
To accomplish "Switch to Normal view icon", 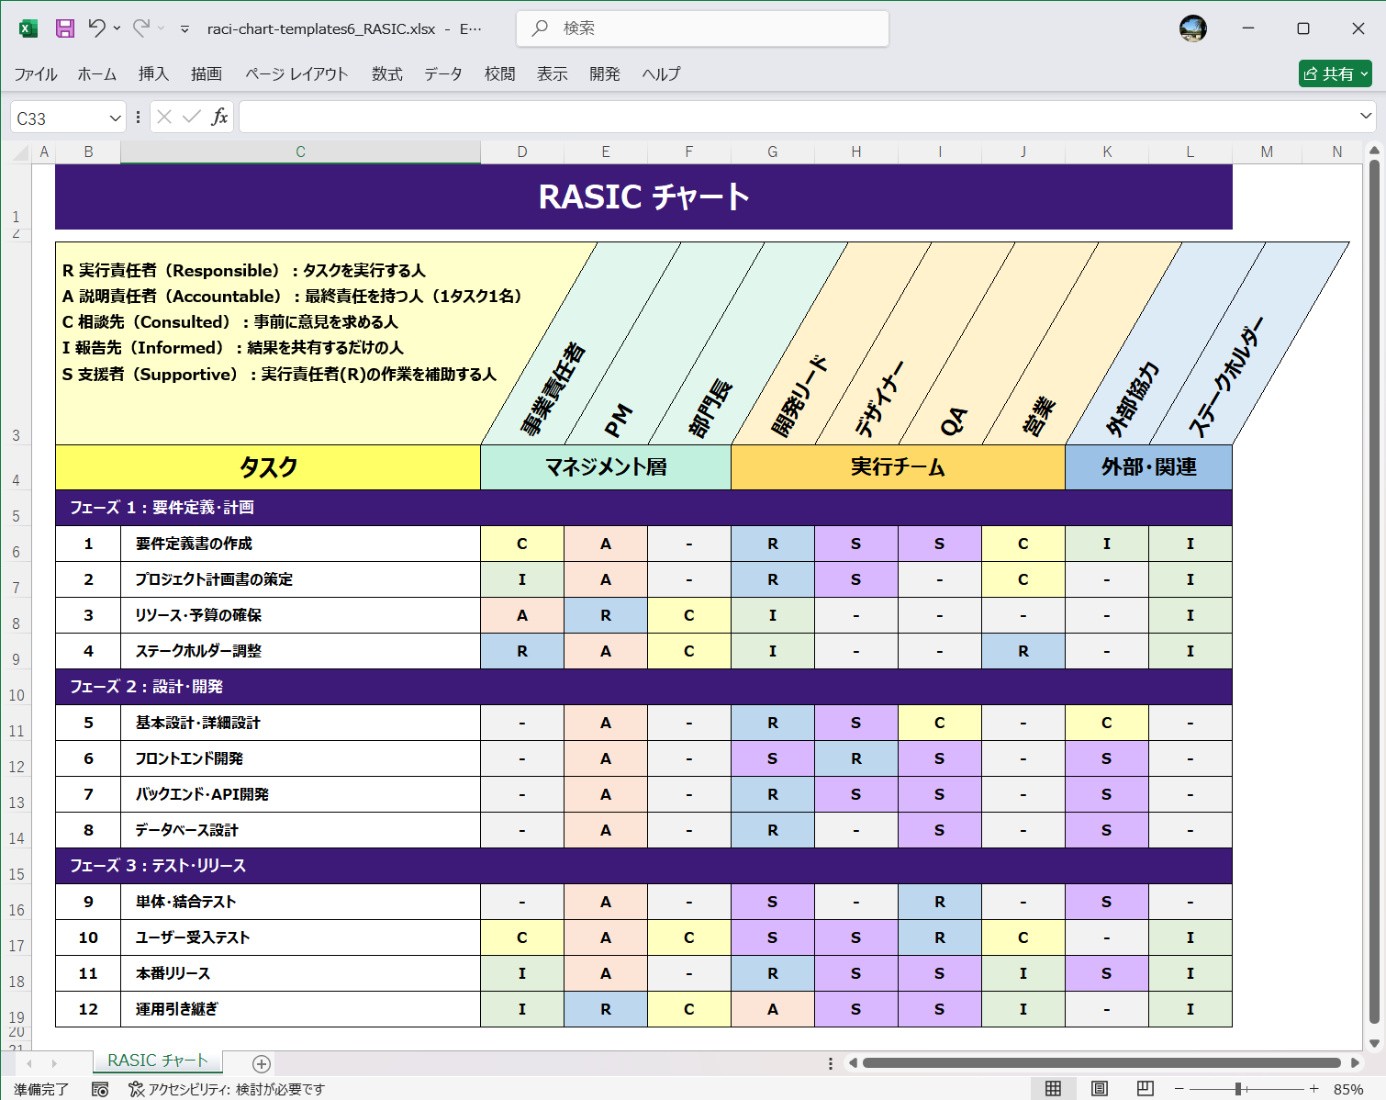I will tap(1053, 1088).
